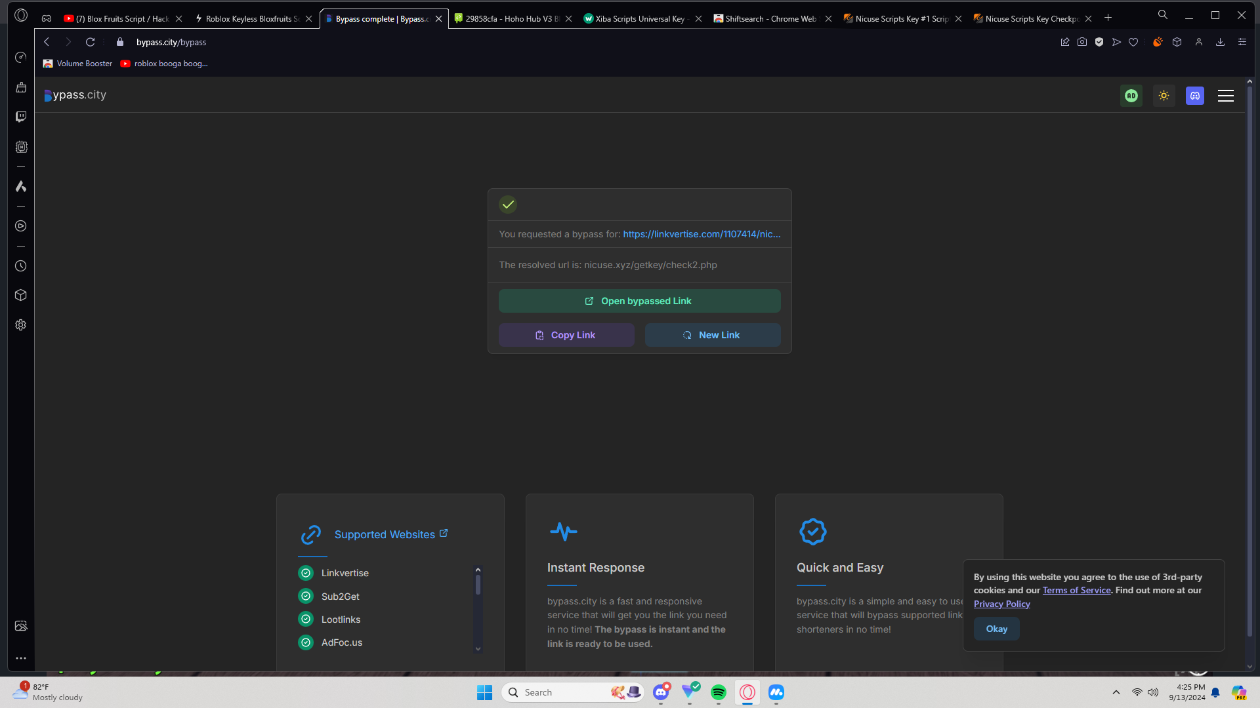The width and height of the screenshot is (1260, 708).
Task: Click the supported websites list scrollbar
Action: [478, 585]
